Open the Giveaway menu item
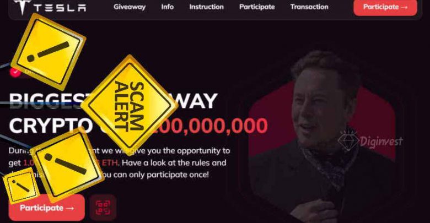The width and height of the screenshot is (430, 223). coord(130,7)
